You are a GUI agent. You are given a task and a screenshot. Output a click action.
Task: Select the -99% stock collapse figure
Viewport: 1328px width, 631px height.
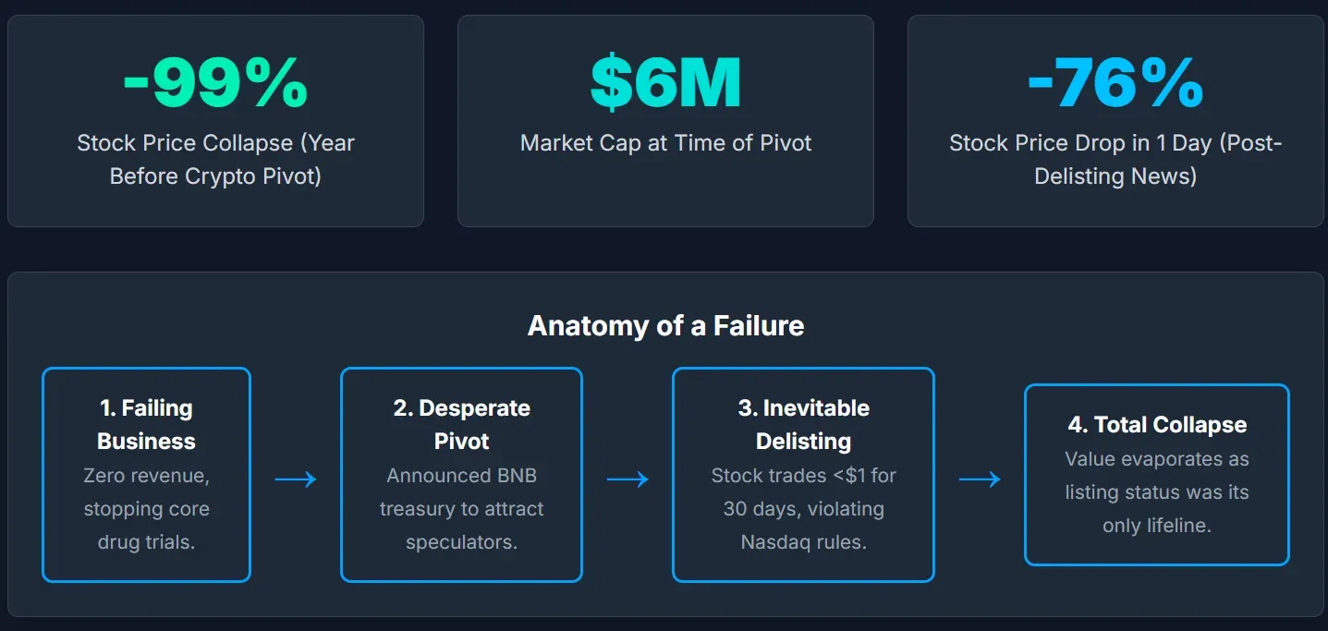(x=215, y=83)
